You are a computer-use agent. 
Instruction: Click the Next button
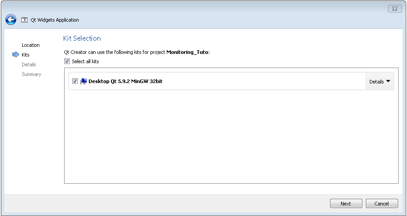pos(346,204)
